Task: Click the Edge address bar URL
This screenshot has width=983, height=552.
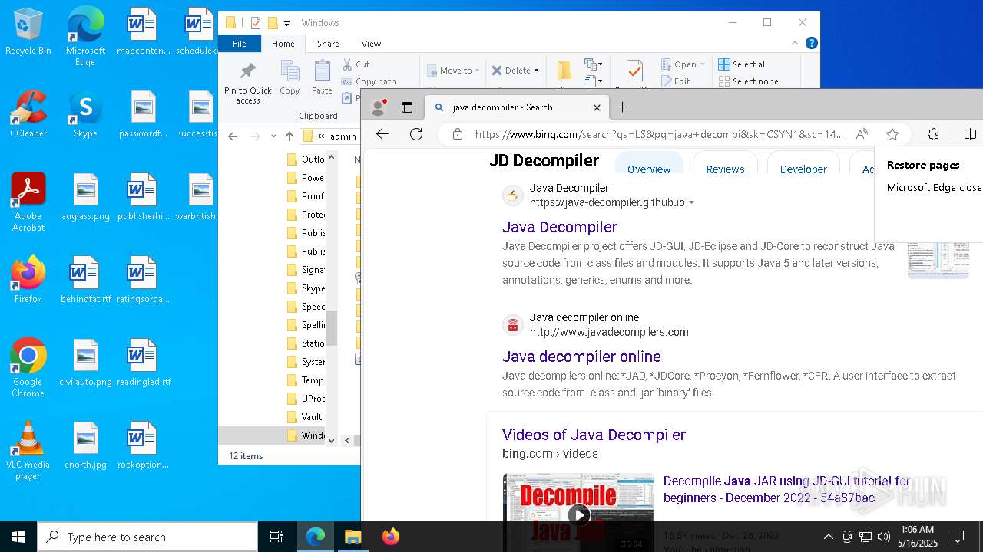Action: coord(659,134)
